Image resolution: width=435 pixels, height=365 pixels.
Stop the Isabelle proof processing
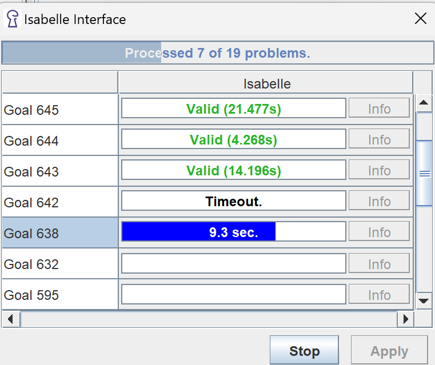pos(304,350)
